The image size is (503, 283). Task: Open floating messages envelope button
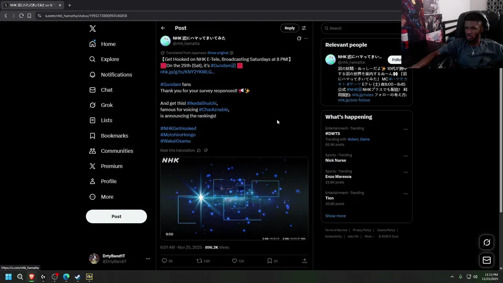tap(486, 260)
